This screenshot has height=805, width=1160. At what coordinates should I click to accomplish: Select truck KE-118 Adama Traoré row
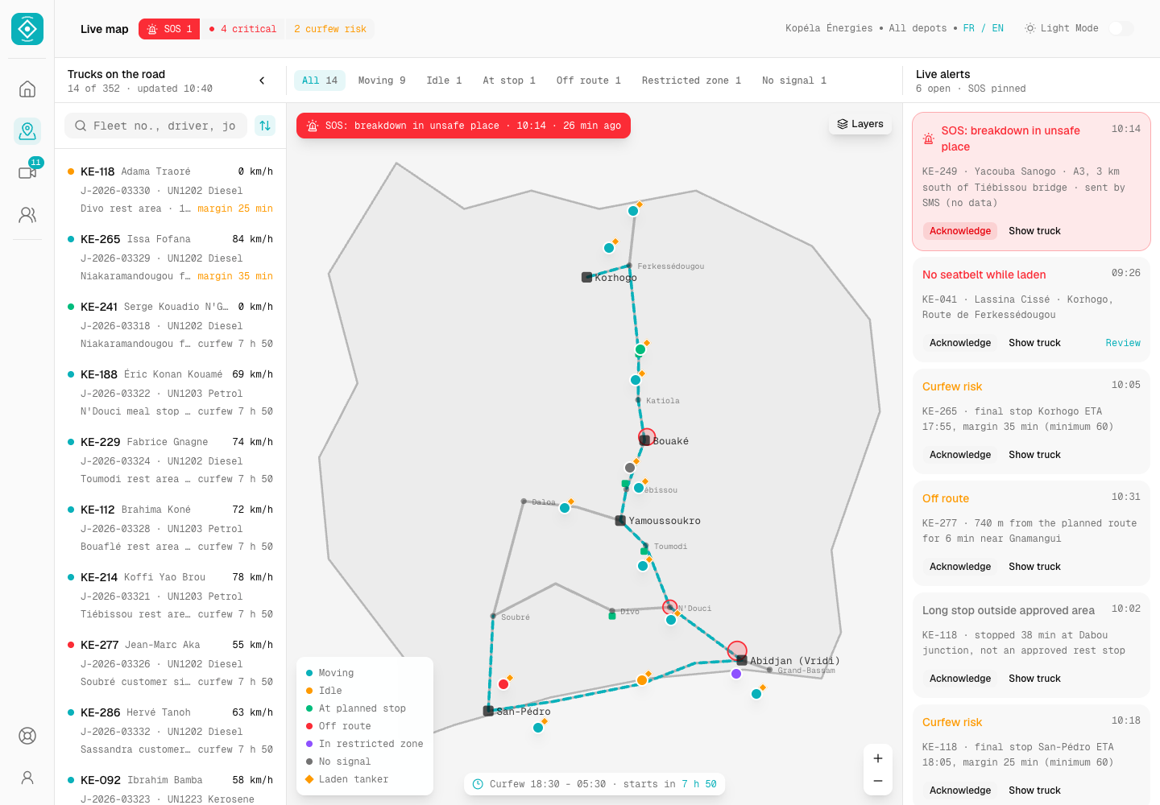pos(171,190)
